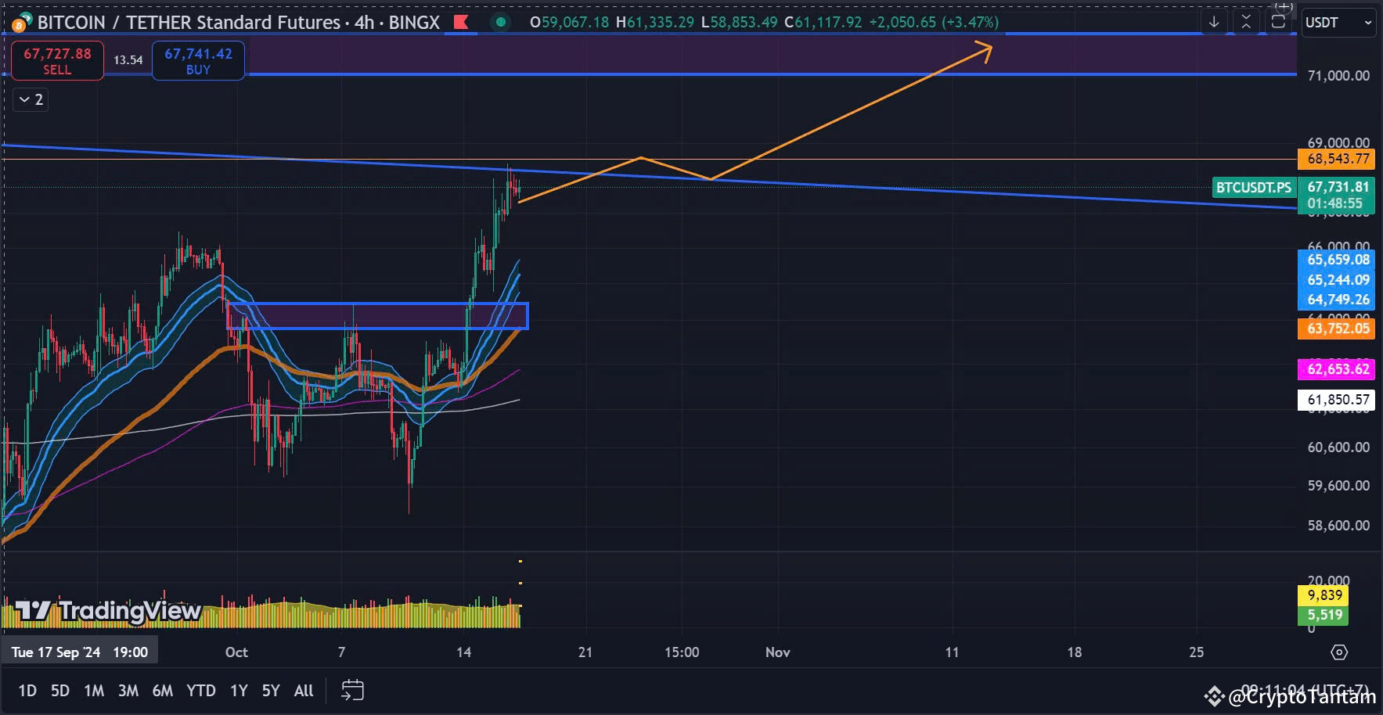Open the USDT currency dropdown
This screenshot has height=715, width=1383.
[x=1338, y=23]
